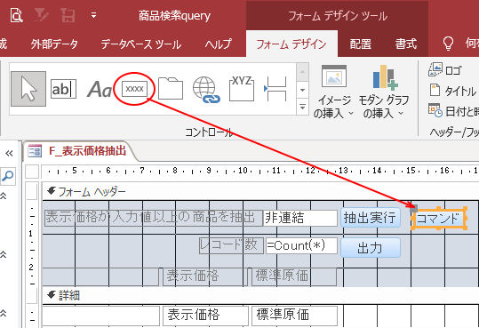The width and height of the screenshot is (479, 328).
Task: Select the new コマンド button control
Action: pos(439,219)
